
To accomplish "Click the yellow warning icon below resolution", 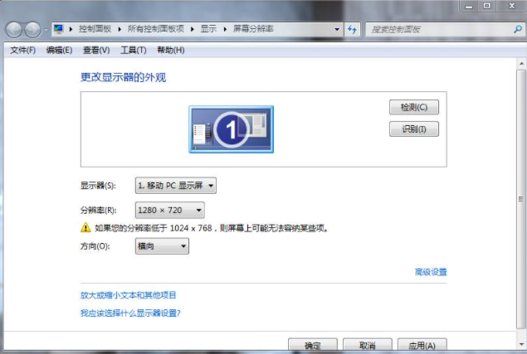I will (x=85, y=227).
